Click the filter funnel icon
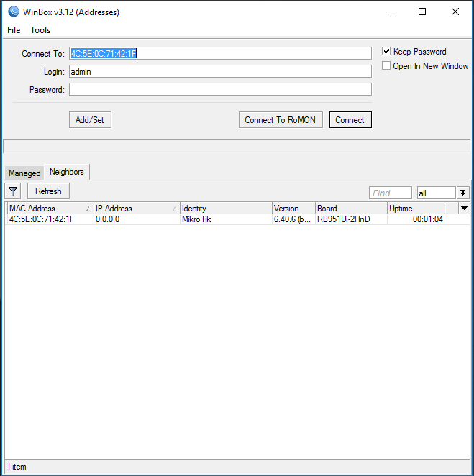 click(x=13, y=191)
